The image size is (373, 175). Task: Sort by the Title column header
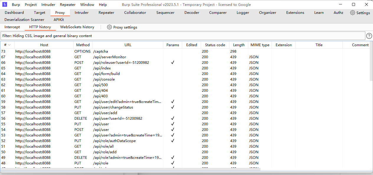tap(319, 45)
